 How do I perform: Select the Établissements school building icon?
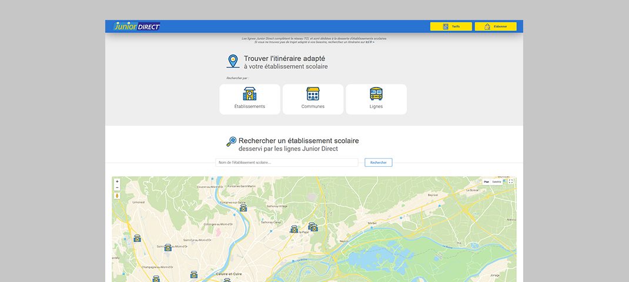(x=250, y=94)
